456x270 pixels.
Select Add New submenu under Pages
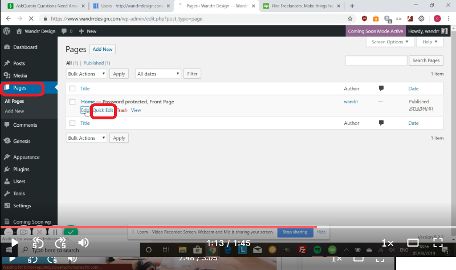(x=14, y=111)
